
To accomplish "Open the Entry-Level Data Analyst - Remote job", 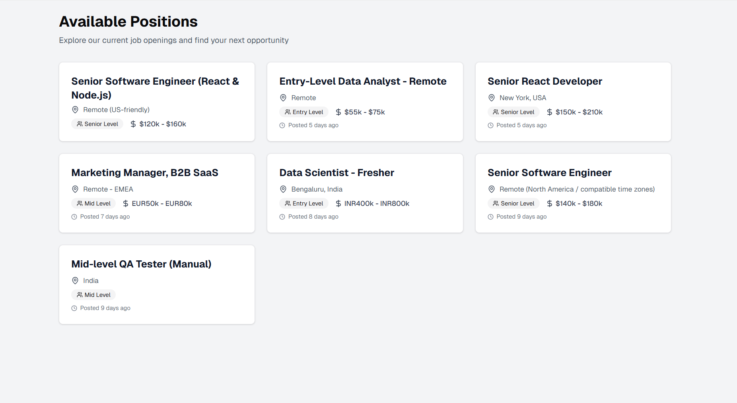I will coord(363,81).
